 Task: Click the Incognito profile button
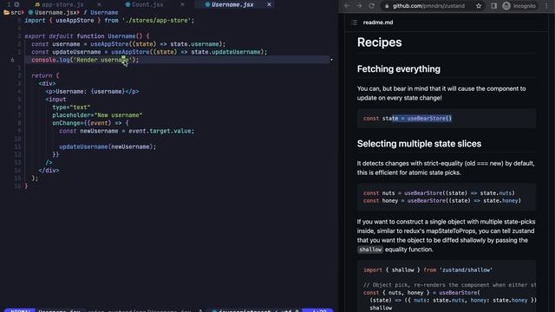[x=519, y=6]
